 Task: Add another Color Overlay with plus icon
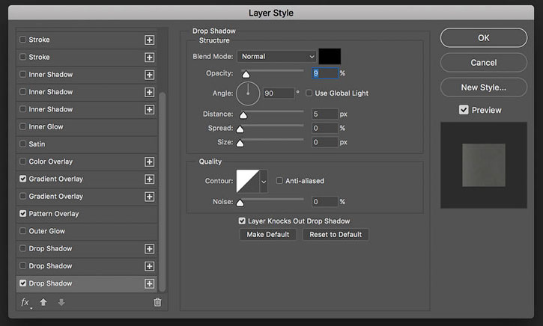(149, 162)
